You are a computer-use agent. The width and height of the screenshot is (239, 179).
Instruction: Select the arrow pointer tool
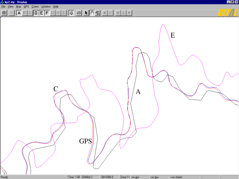coord(86,13)
